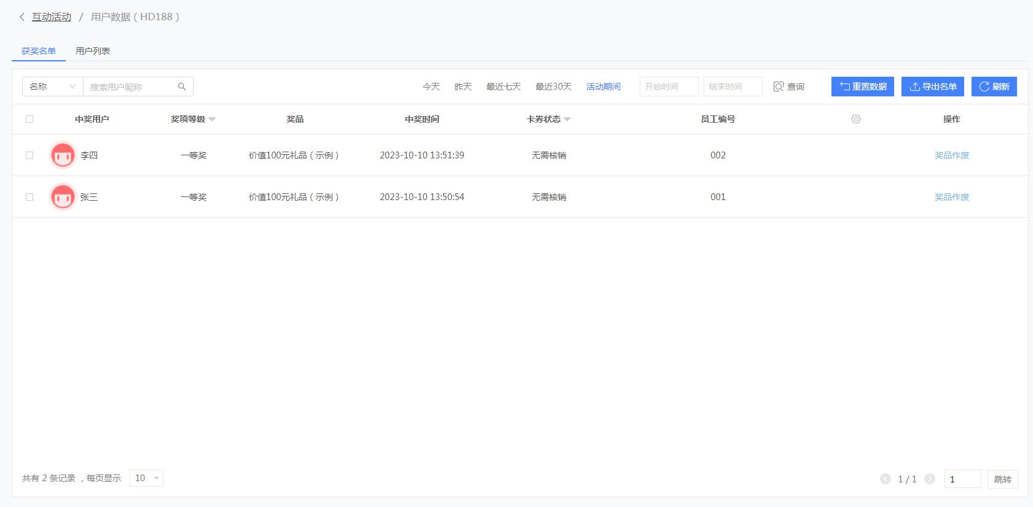
Task: Open the 互动活动 breadcrumb link
Action: [x=52, y=17]
